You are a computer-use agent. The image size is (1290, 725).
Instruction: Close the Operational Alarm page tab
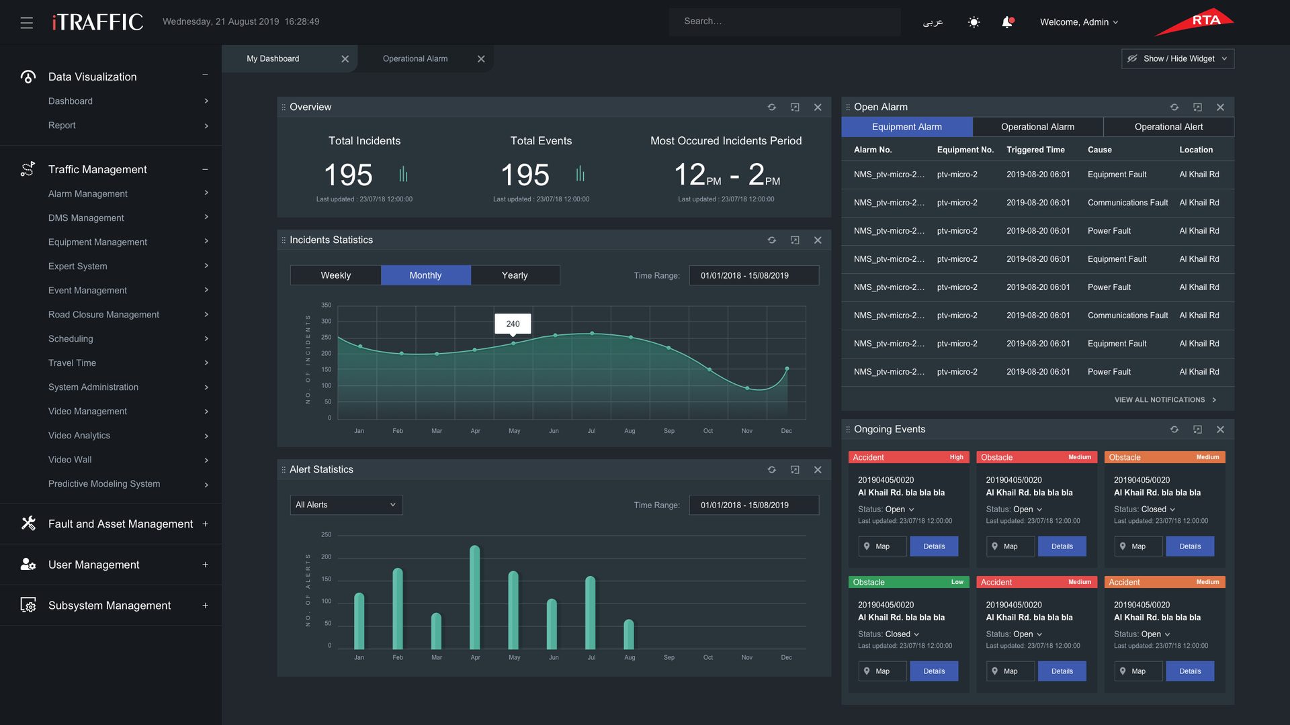481,59
